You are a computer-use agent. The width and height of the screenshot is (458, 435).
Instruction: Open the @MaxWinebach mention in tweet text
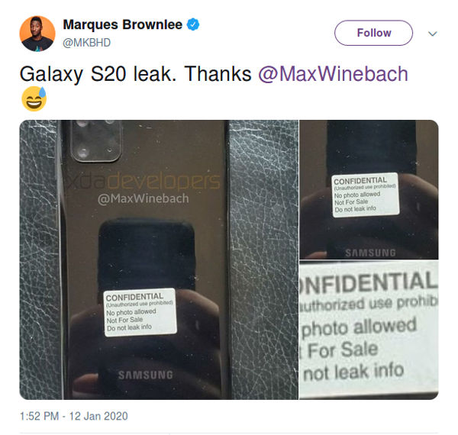click(333, 74)
